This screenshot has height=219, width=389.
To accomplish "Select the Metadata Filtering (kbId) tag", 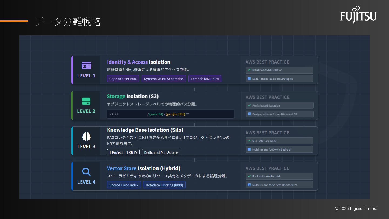I will 164,185.
